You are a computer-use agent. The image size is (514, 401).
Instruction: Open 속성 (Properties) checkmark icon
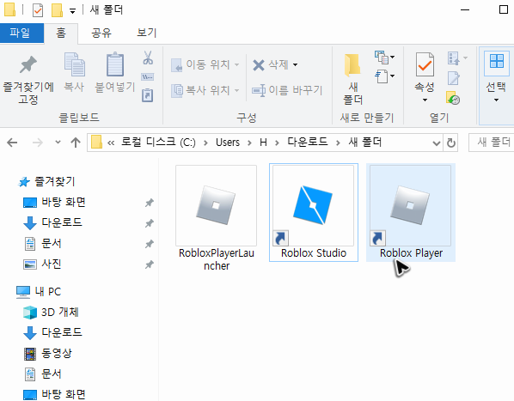pos(425,64)
